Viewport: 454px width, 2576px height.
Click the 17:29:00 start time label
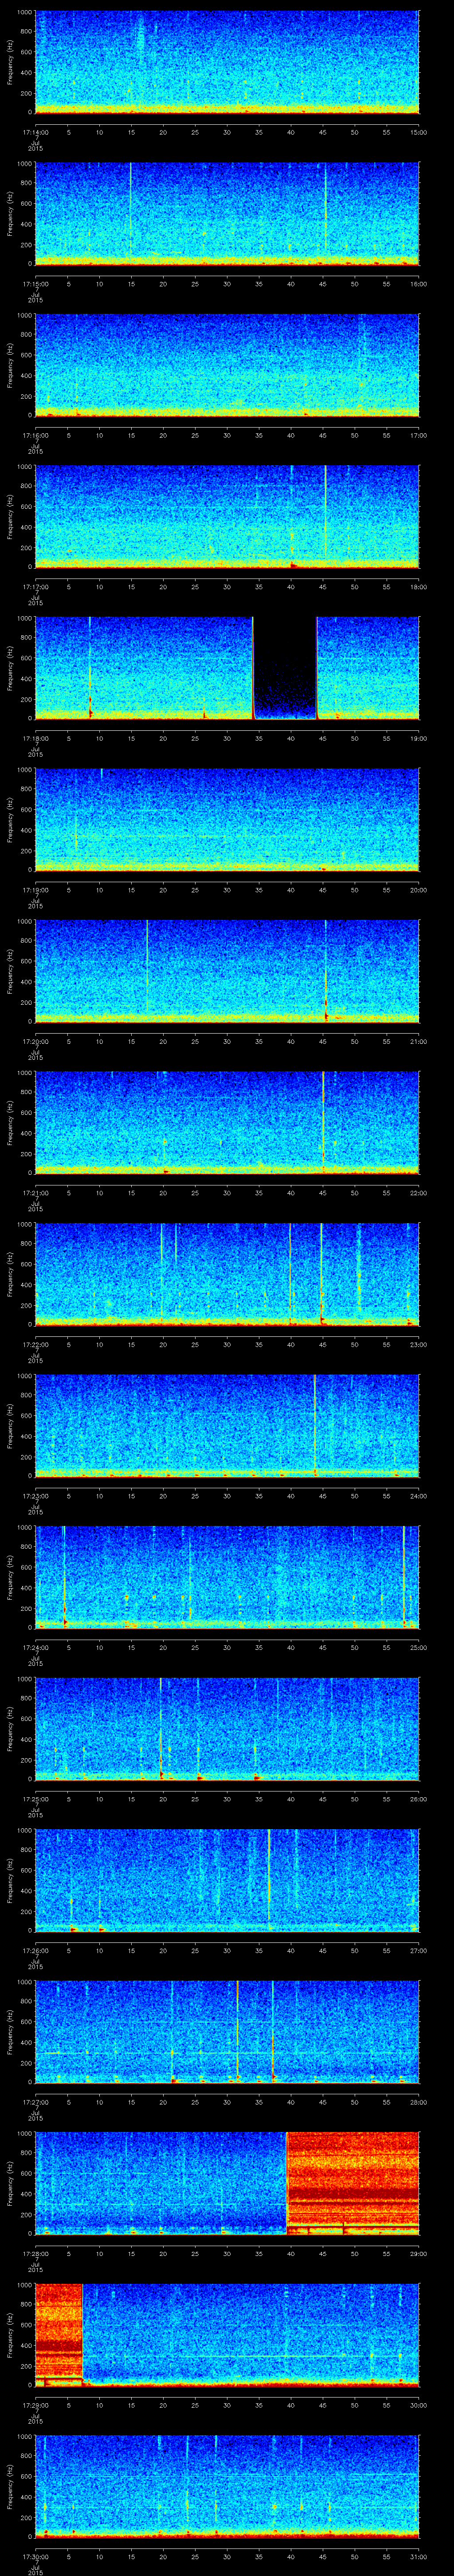pyautogui.click(x=35, y=2404)
